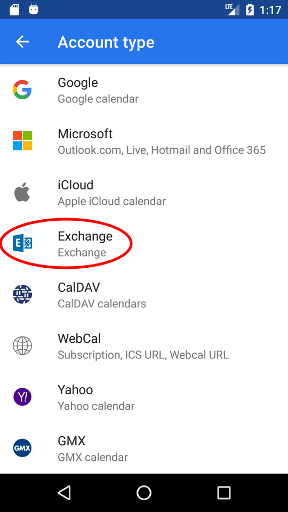The height and width of the screenshot is (512, 288).
Task: Open the Microsoft account option
Action: (x=144, y=141)
